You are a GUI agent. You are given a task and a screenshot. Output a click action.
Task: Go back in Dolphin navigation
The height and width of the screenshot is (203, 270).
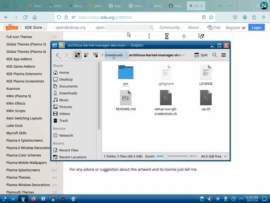point(57,55)
